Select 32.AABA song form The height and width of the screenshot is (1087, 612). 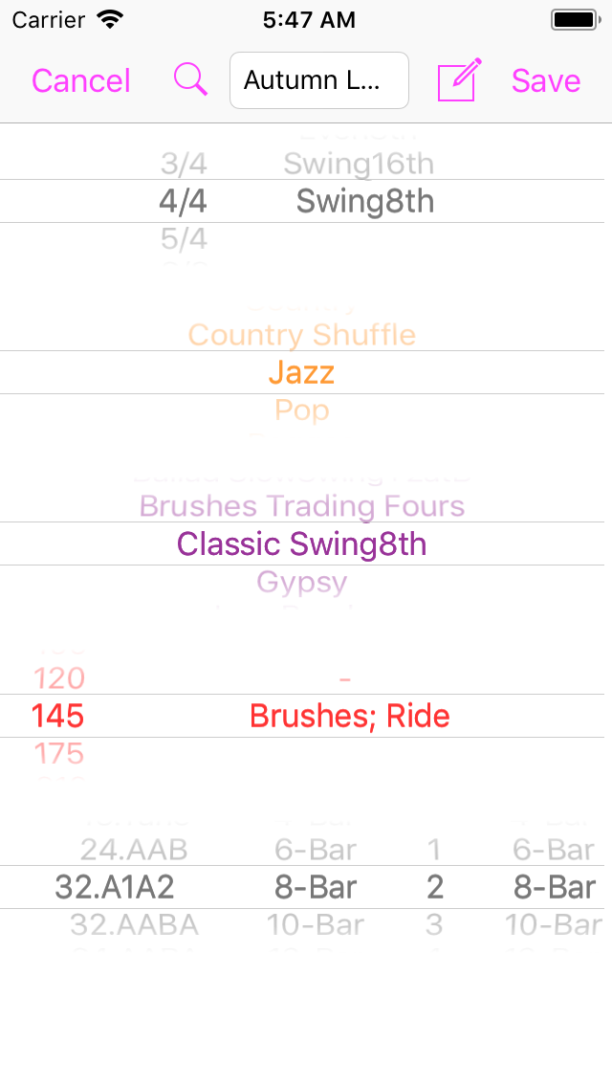(x=134, y=924)
